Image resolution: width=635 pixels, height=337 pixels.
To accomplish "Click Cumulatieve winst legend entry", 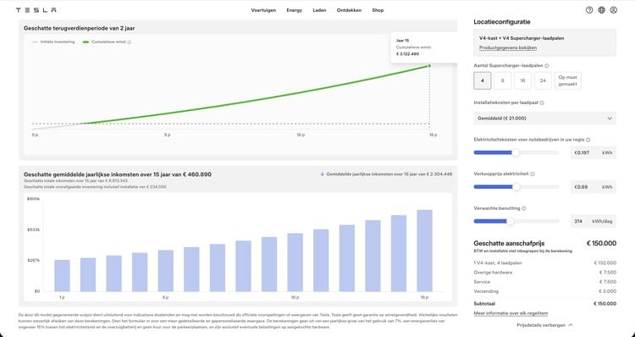I will 108,42.
